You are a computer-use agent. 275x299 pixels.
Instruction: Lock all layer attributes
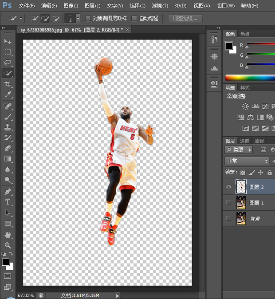click(x=270, y=173)
